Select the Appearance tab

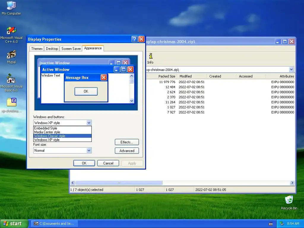[x=93, y=48]
